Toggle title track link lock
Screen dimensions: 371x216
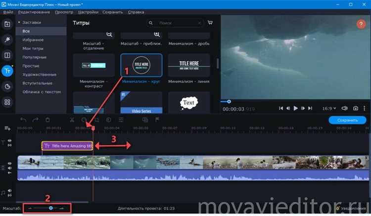tap(10, 145)
